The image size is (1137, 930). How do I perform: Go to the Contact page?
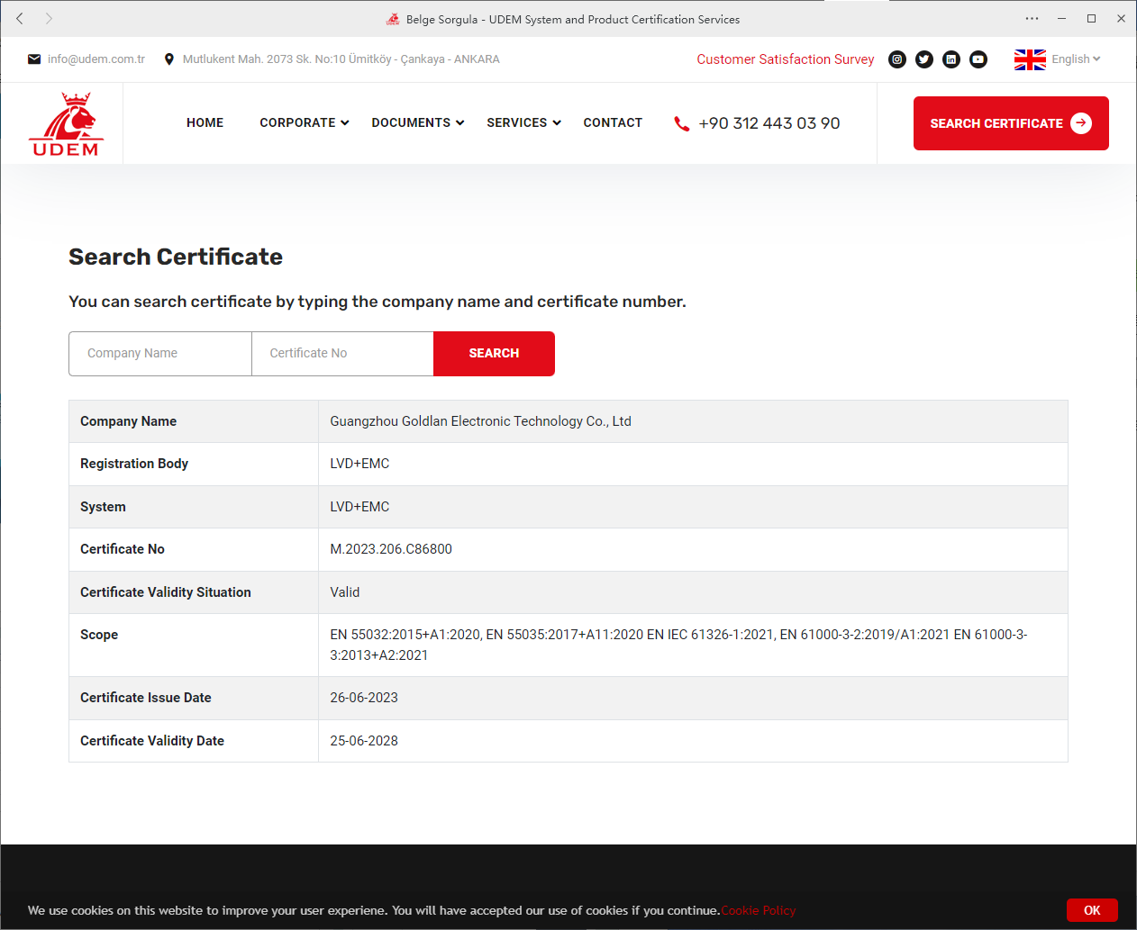tap(613, 123)
